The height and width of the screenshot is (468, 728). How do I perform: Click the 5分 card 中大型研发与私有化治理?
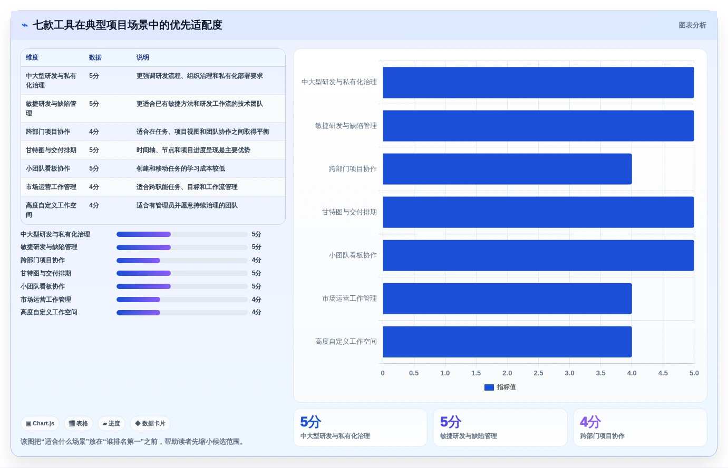(360, 427)
